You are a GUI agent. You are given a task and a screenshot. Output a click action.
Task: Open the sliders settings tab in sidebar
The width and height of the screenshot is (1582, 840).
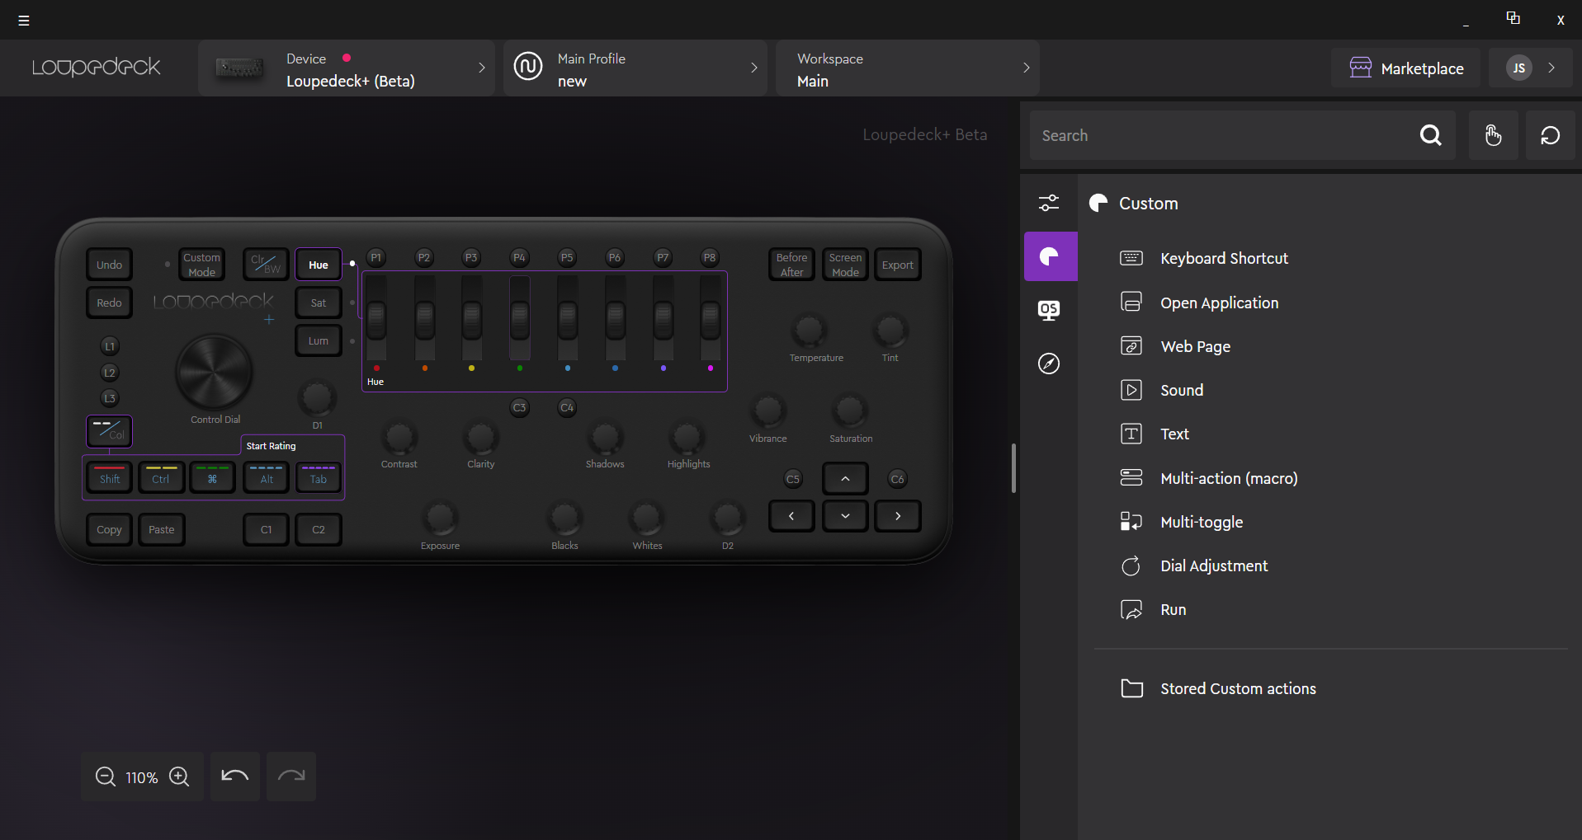[x=1049, y=203]
